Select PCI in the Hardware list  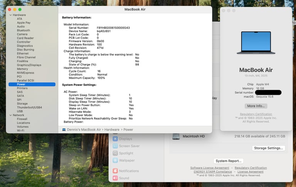[19, 77]
